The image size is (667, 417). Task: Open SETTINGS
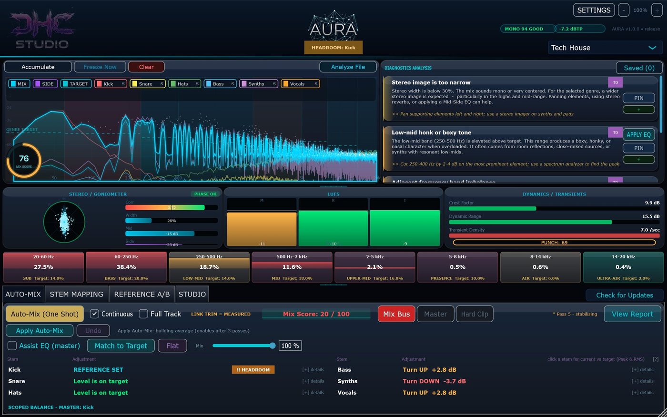click(594, 10)
